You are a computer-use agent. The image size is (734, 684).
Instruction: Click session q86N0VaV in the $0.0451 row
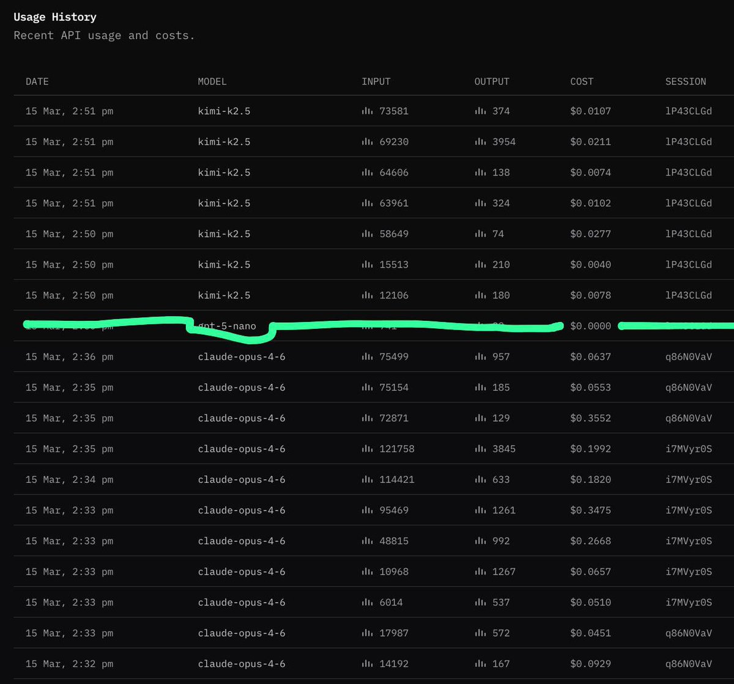[x=689, y=633]
